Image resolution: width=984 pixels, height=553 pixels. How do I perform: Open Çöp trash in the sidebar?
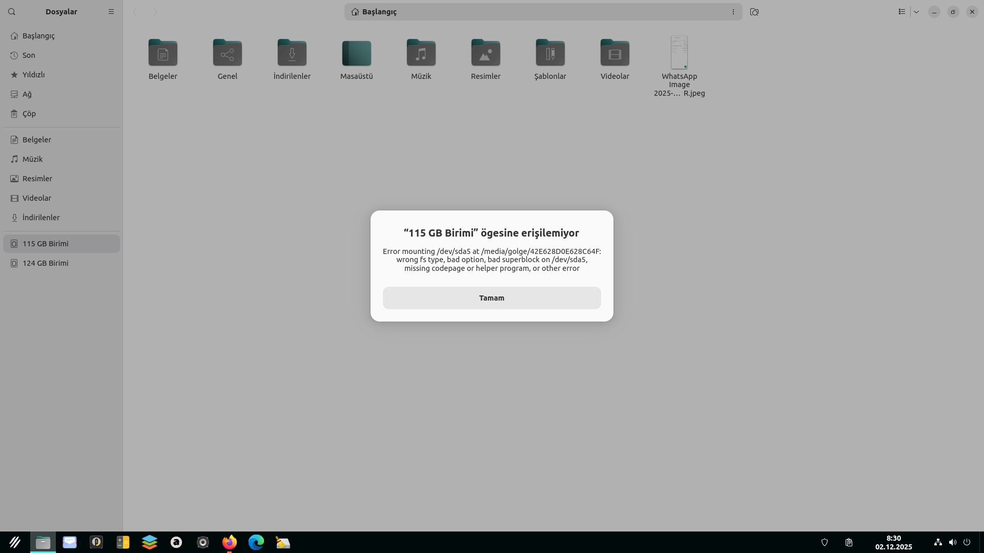[x=29, y=114]
